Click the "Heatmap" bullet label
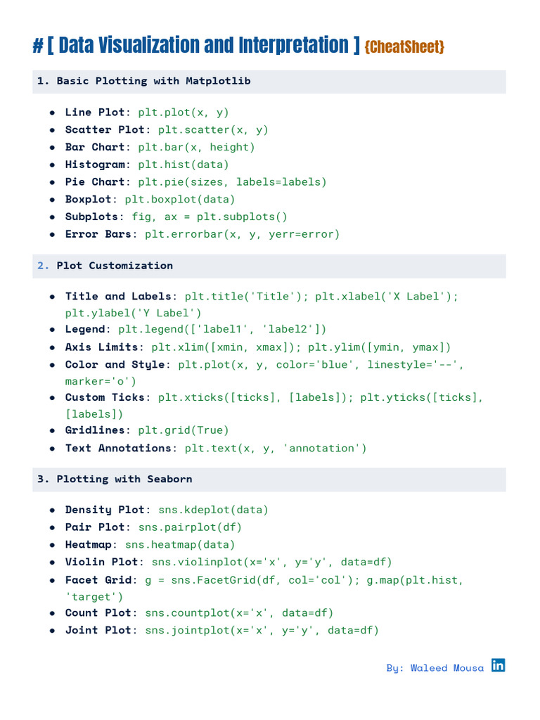540x720 pixels. pos(91,544)
